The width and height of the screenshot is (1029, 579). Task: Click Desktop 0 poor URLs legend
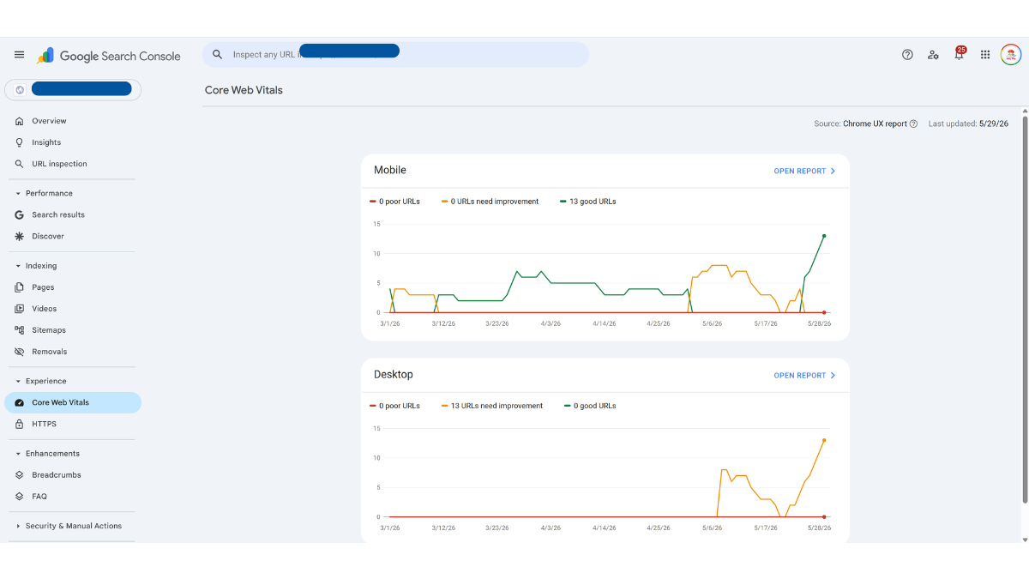point(394,406)
